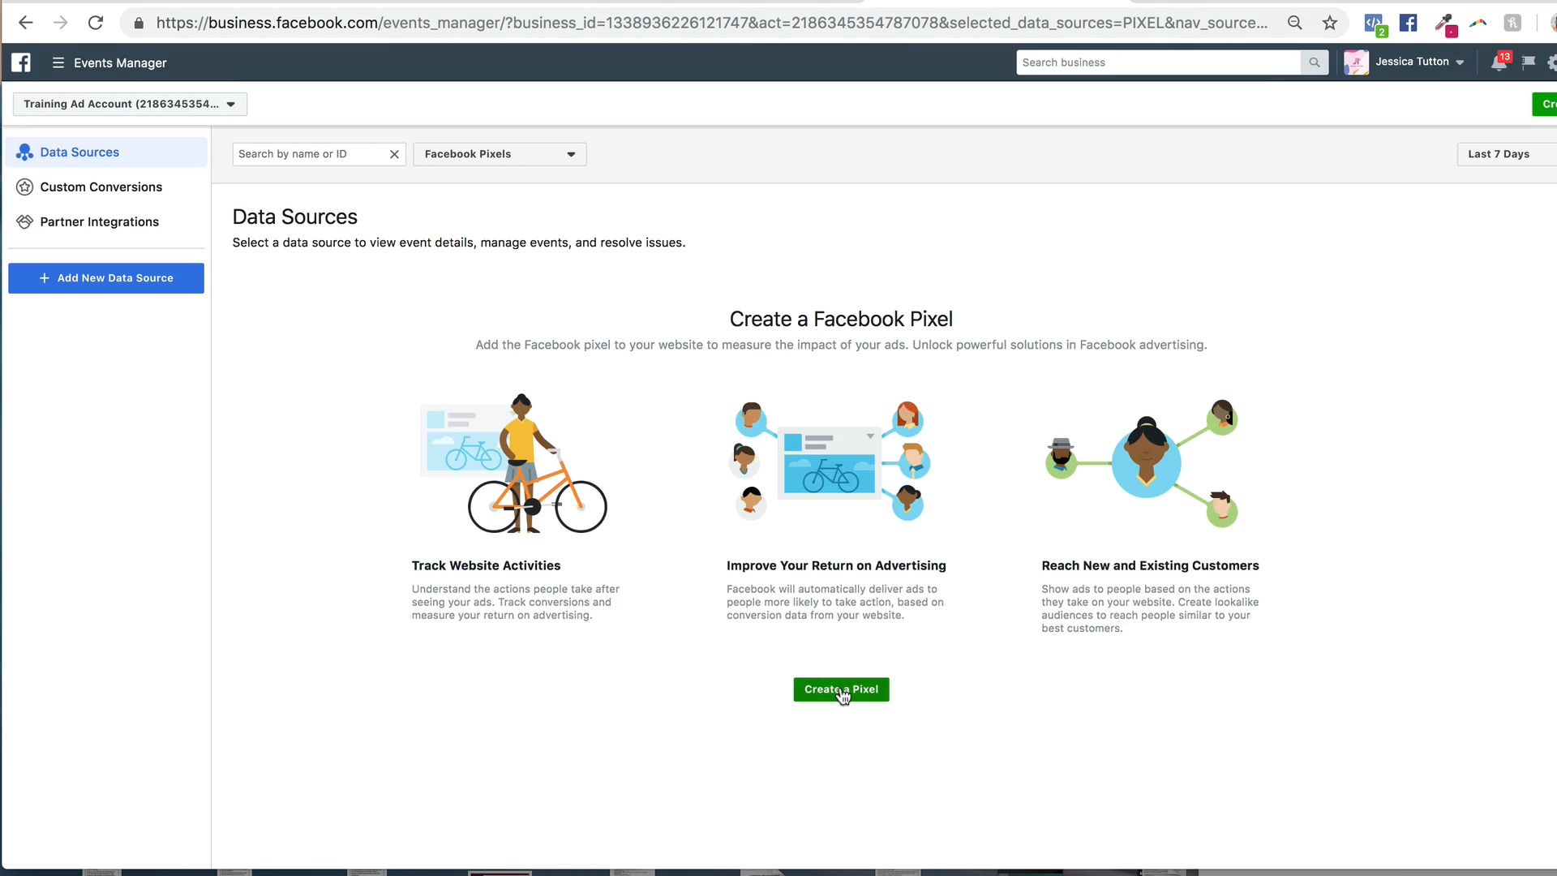Click the multicolored arc extension icon
Image resolution: width=1557 pixels, height=876 pixels.
pos(1478,23)
